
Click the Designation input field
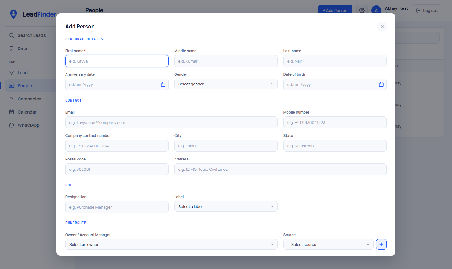click(x=117, y=207)
